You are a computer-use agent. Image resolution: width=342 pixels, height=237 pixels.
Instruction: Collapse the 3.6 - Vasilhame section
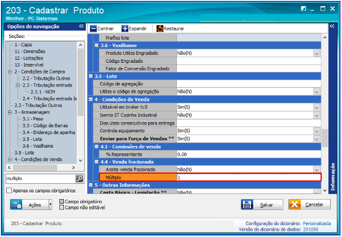click(97, 45)
